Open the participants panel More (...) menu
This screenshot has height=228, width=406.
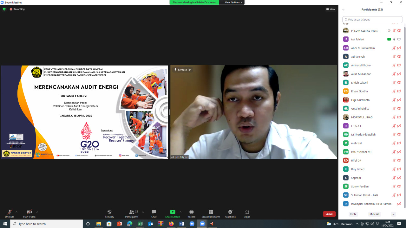coord(394,214)
